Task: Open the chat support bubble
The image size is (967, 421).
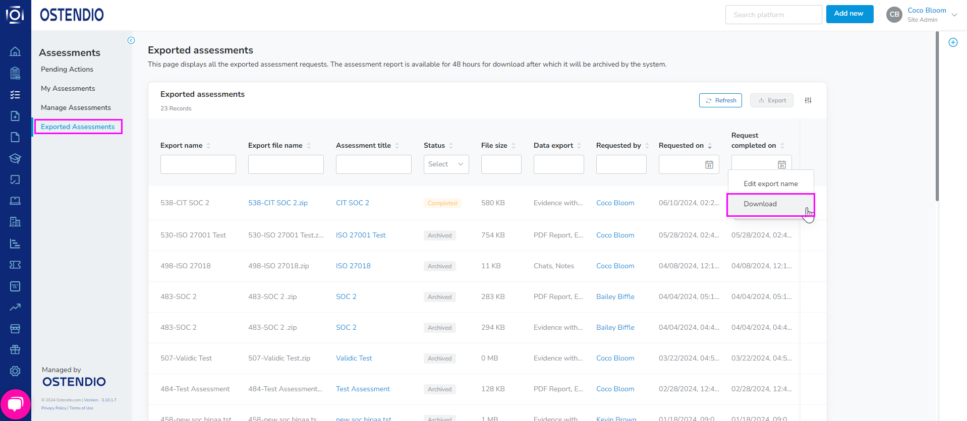Action: 16,404
